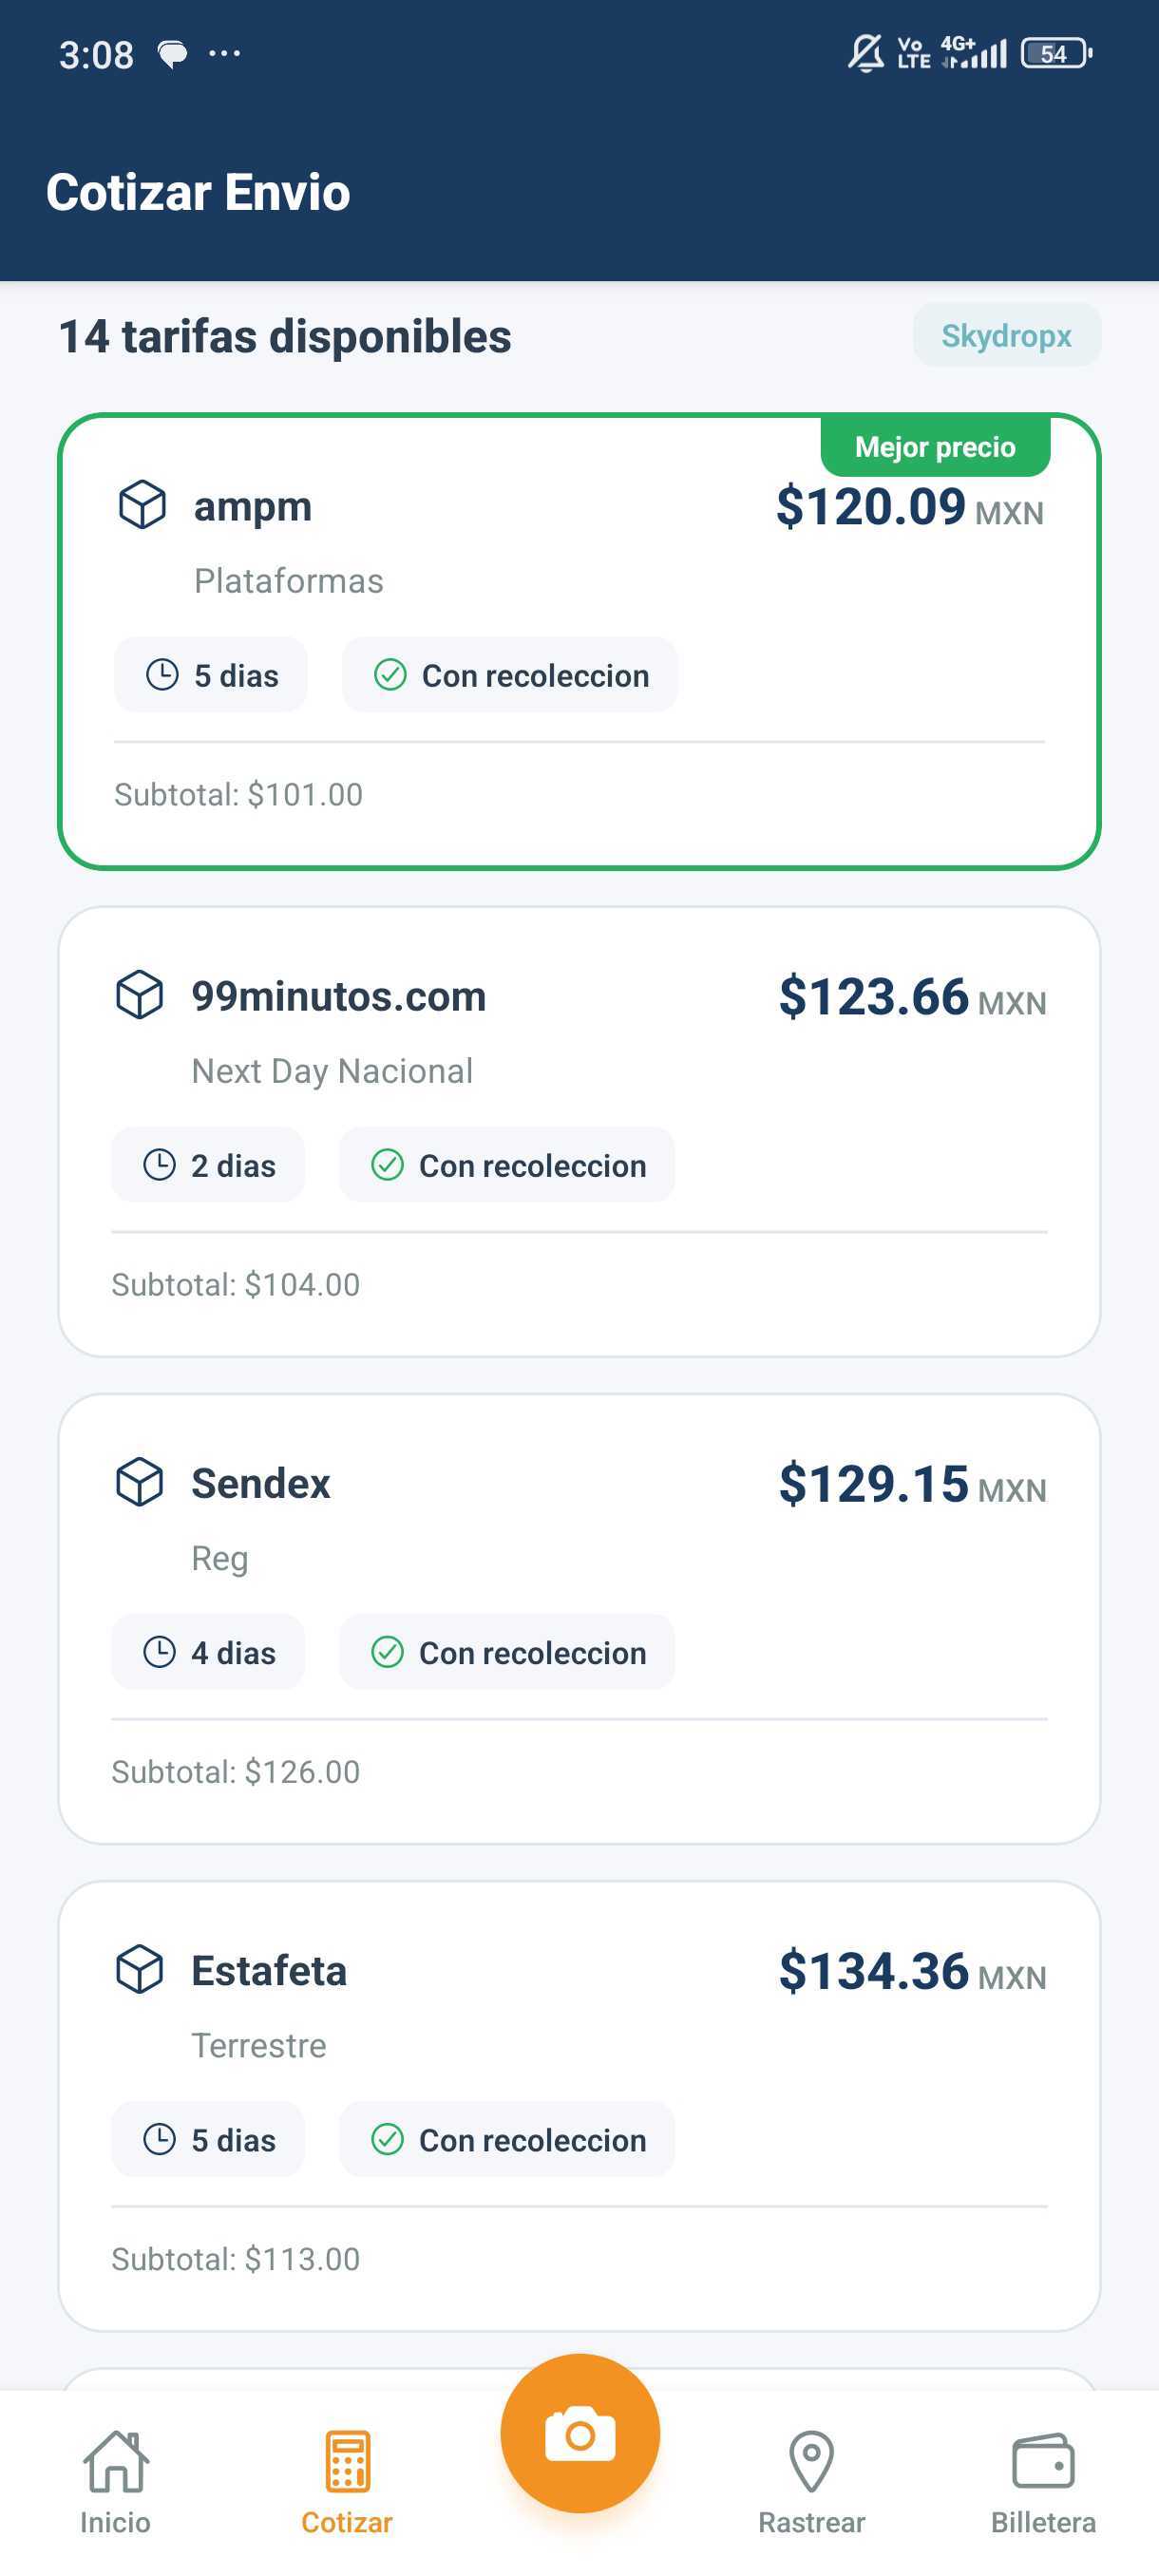The width and height of the screenshot is (1159, 2576).
Task: Toggle 'Con recoleccion' on the ampm quote
Action: tap(509, 675)
